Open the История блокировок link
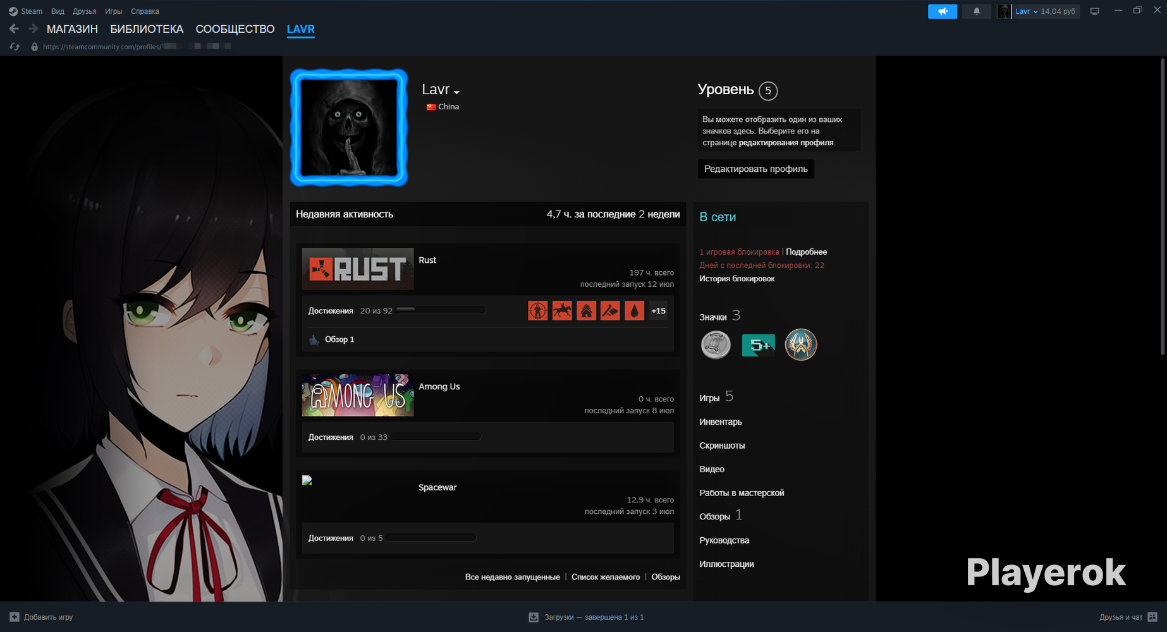The width and height of the screenshot is (1167, 632). tap(737, 279)
